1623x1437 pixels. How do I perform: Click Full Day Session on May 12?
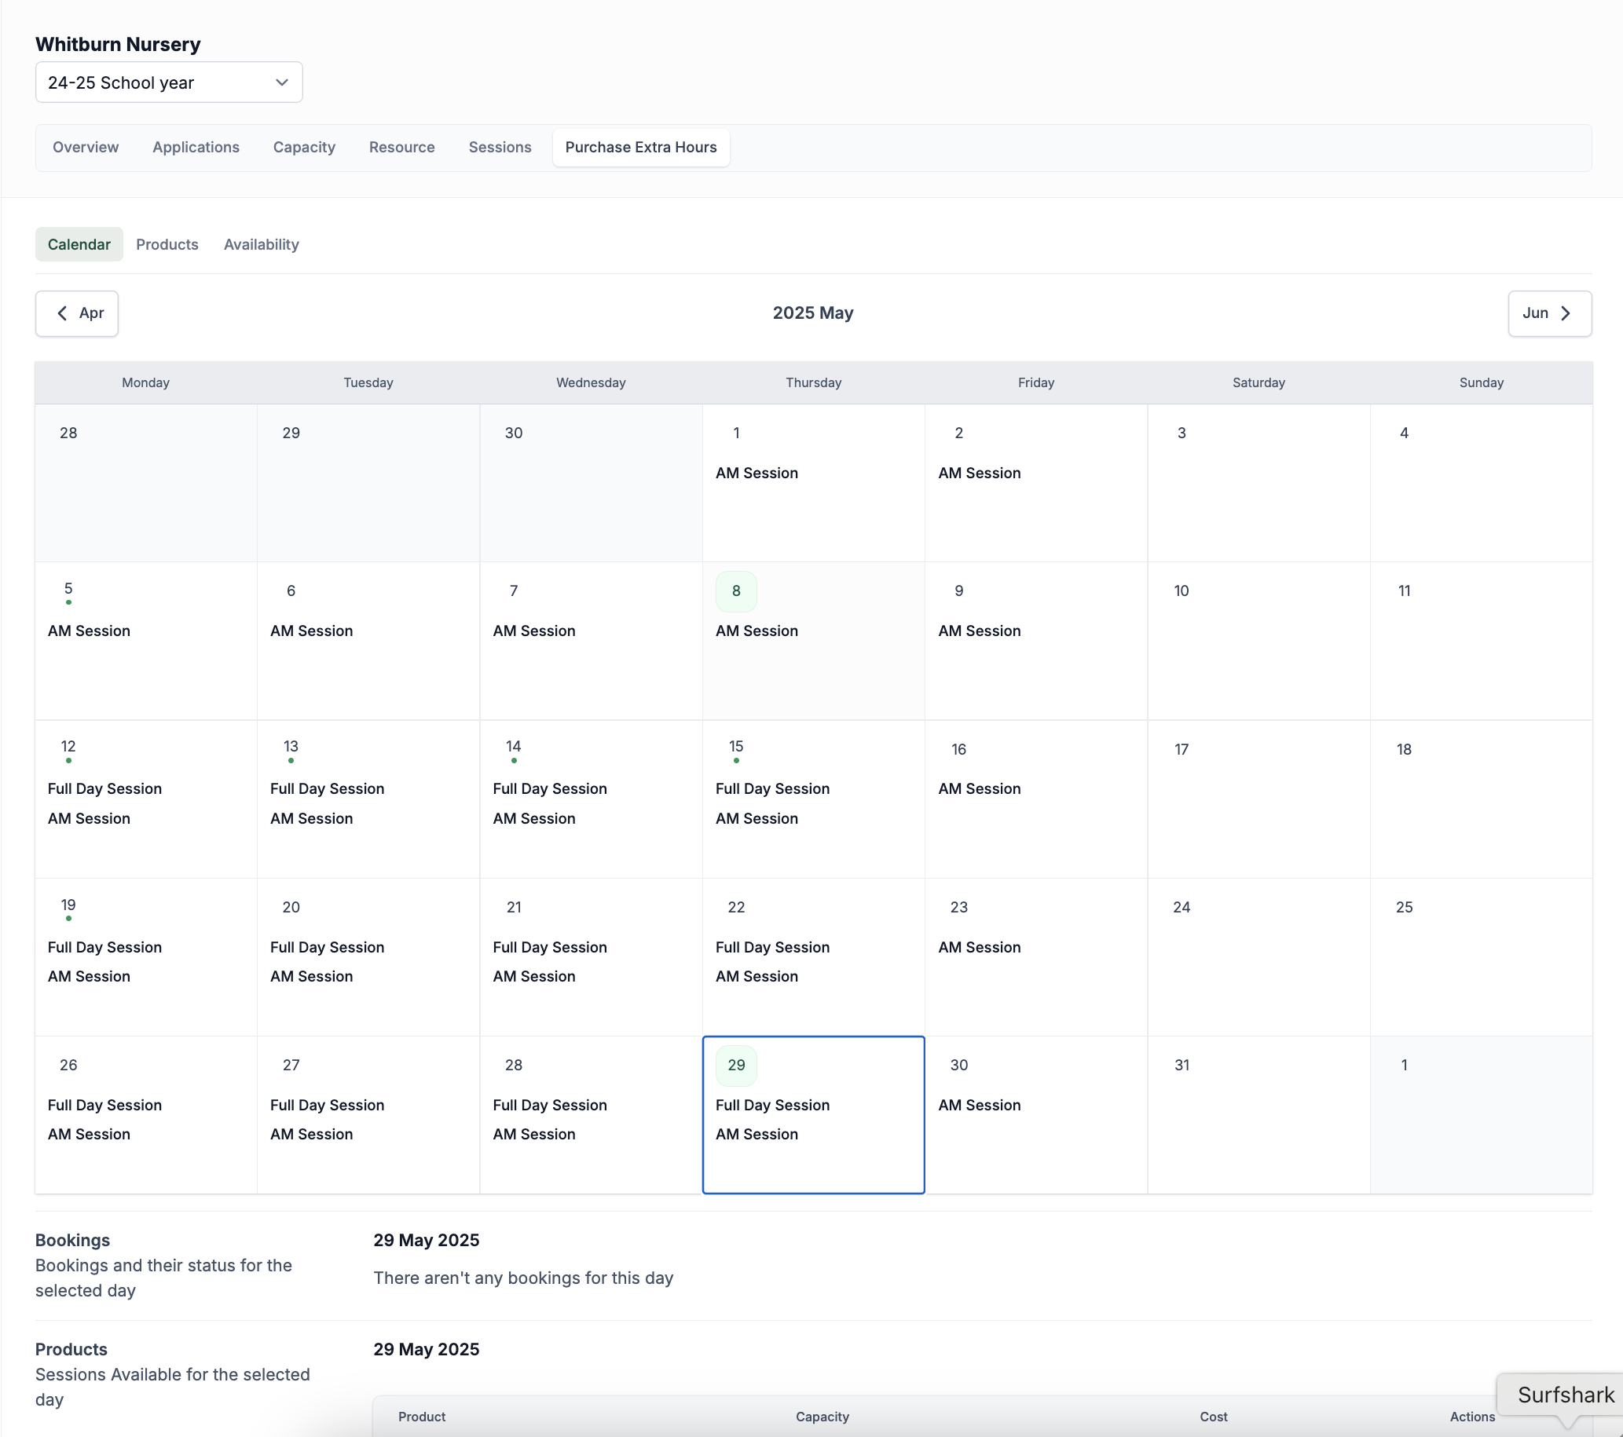coord(104,788)
